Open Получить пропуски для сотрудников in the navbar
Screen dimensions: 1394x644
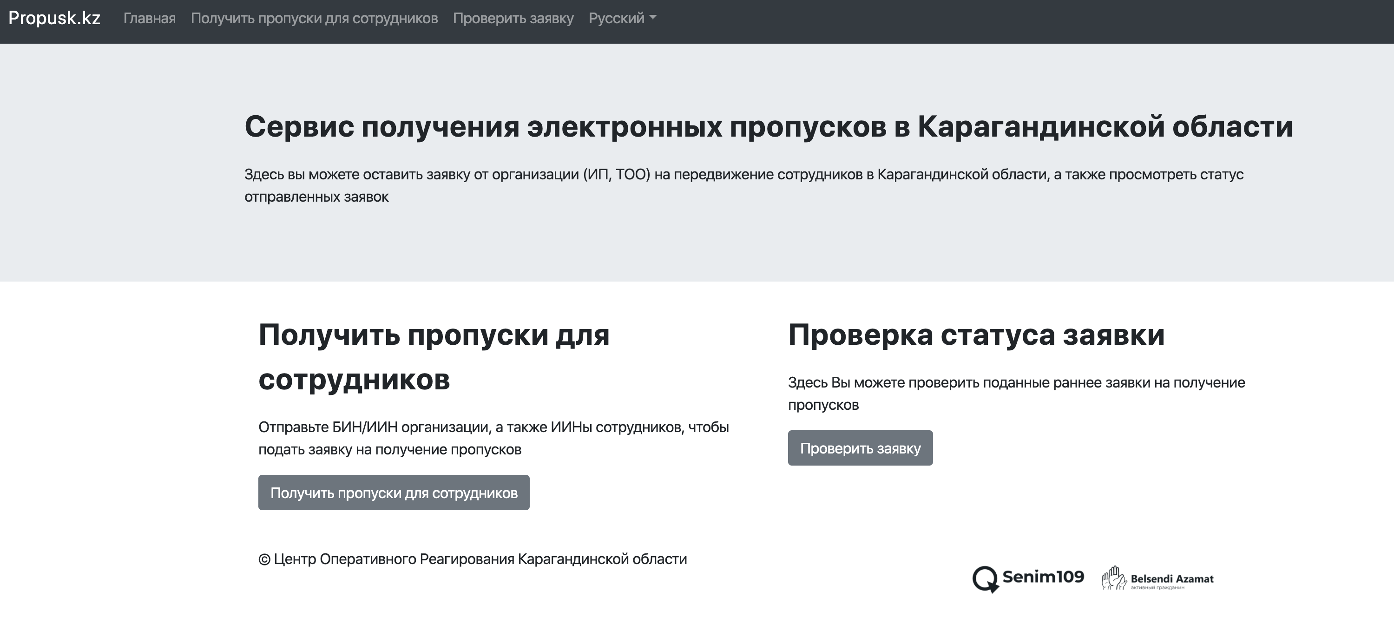pyautogui.click(x=314, y=19)
